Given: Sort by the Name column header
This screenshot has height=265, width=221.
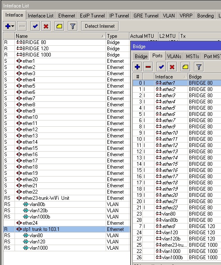Looking at the screenshot, I should (x=60, y=36).
